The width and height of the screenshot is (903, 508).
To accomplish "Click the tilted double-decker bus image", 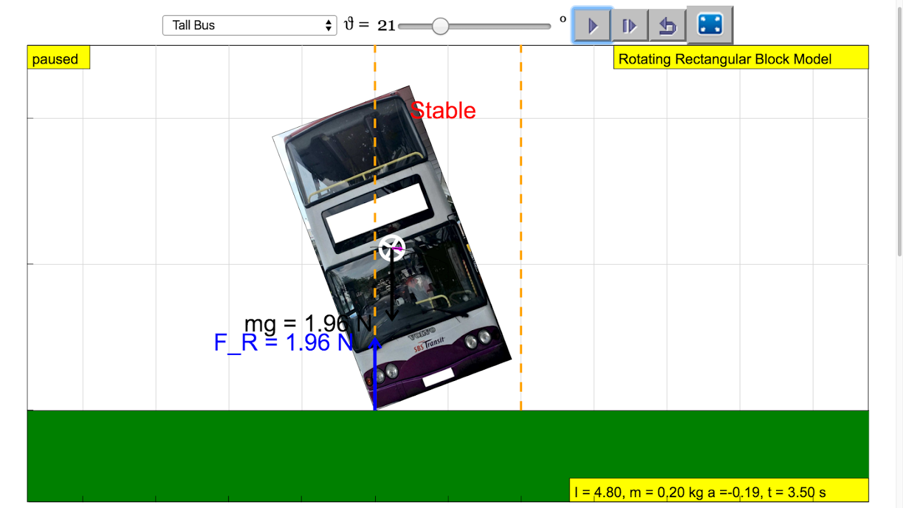I will pos(392,246).
